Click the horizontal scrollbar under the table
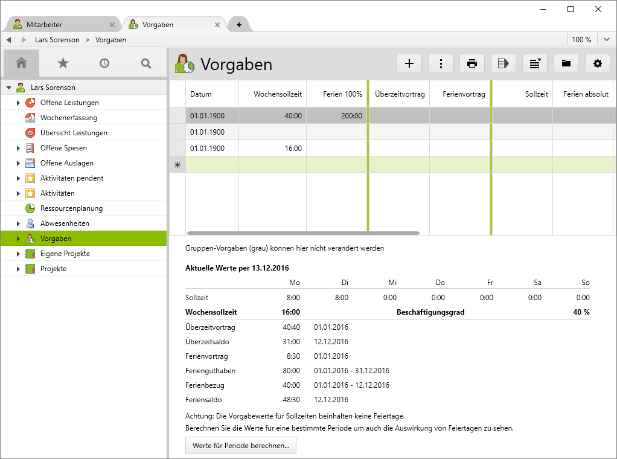Image resolution: width=617 pixels, height=459 pixels. click(x=303, y=233)
